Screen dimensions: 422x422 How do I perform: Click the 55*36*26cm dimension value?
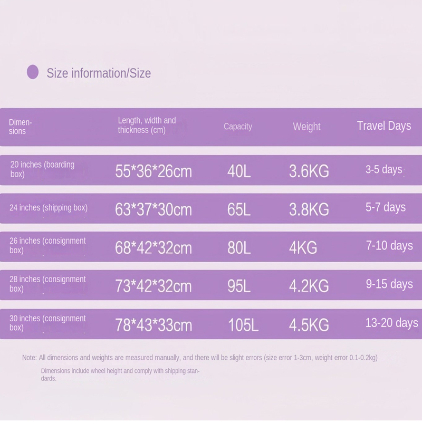(x=154, y=171)
